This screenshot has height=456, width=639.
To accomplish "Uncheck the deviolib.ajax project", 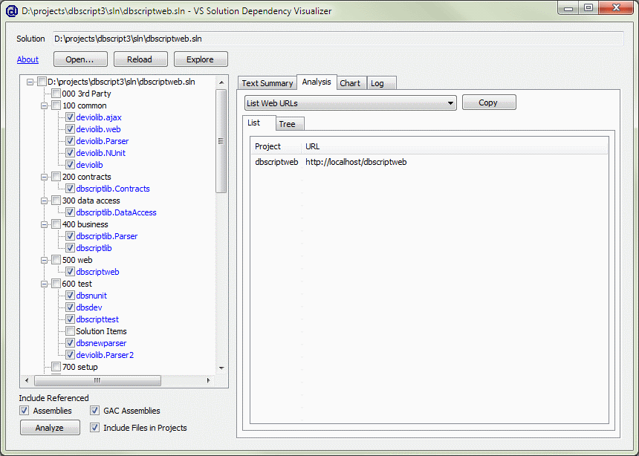I will coord(70,117).
